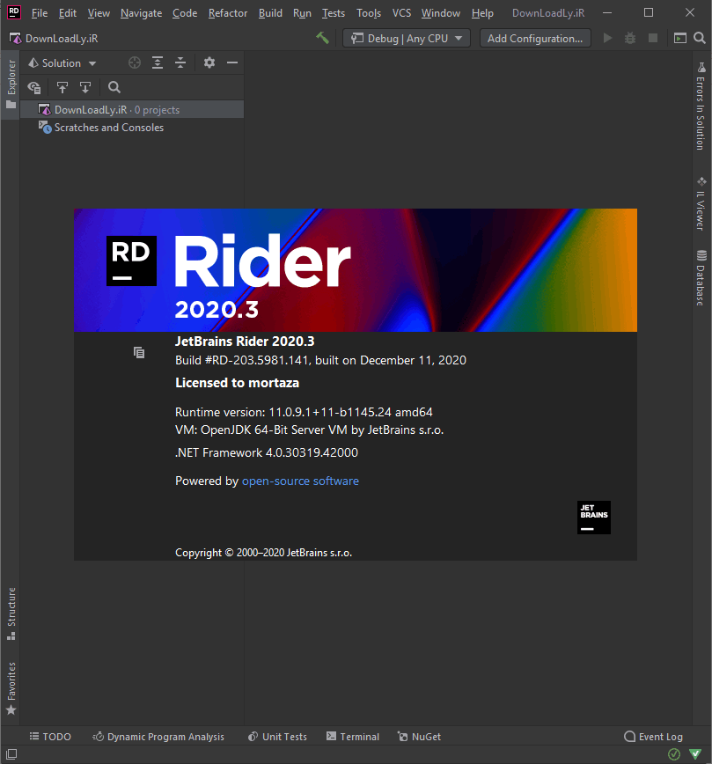Click the Locate/Select Opened File target icon

pyautogui.click(x=135, y=62)
